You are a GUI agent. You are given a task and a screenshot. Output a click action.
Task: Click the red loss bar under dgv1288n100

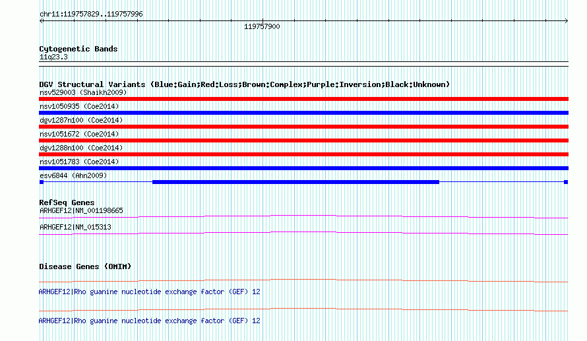pyautogui.click(x=303, y=154)
